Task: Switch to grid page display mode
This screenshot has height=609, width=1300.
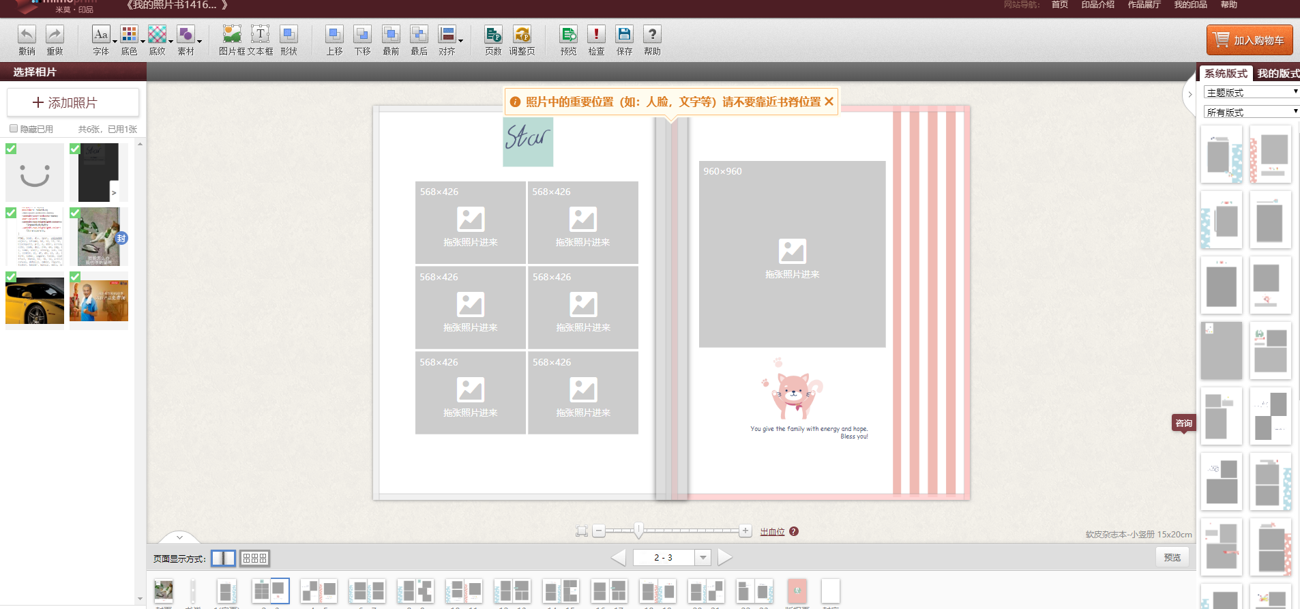Action: click(x=254, y=558)
